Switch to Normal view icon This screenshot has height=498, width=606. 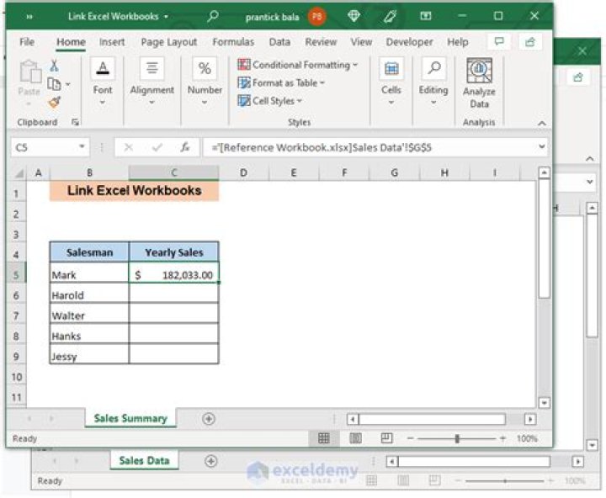click(x=324, y=438)
